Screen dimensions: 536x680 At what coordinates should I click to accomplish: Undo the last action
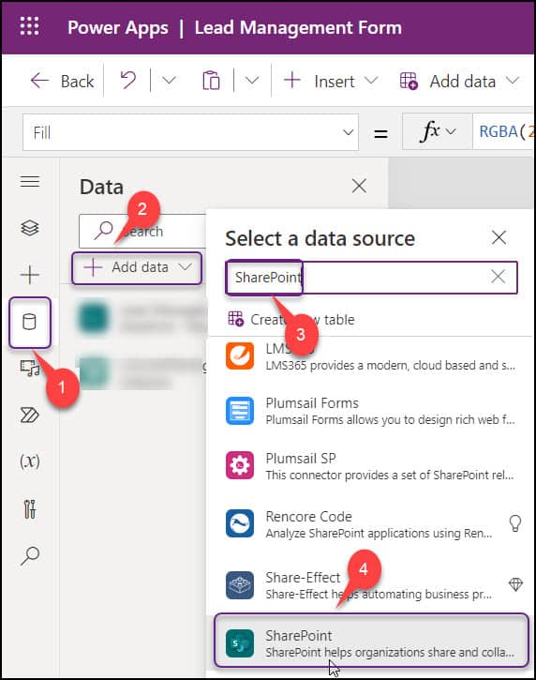point(127,81)
